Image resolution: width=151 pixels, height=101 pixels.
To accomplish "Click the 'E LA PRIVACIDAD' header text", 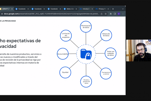I will [x=8, y=21].
